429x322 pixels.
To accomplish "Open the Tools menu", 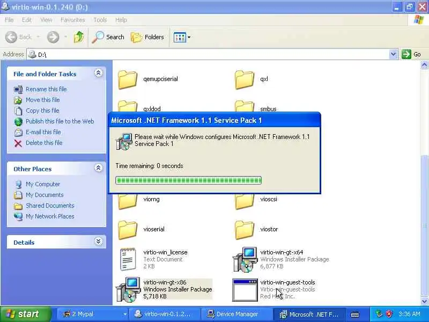I will pyautogui.click(x=100, y=20).
